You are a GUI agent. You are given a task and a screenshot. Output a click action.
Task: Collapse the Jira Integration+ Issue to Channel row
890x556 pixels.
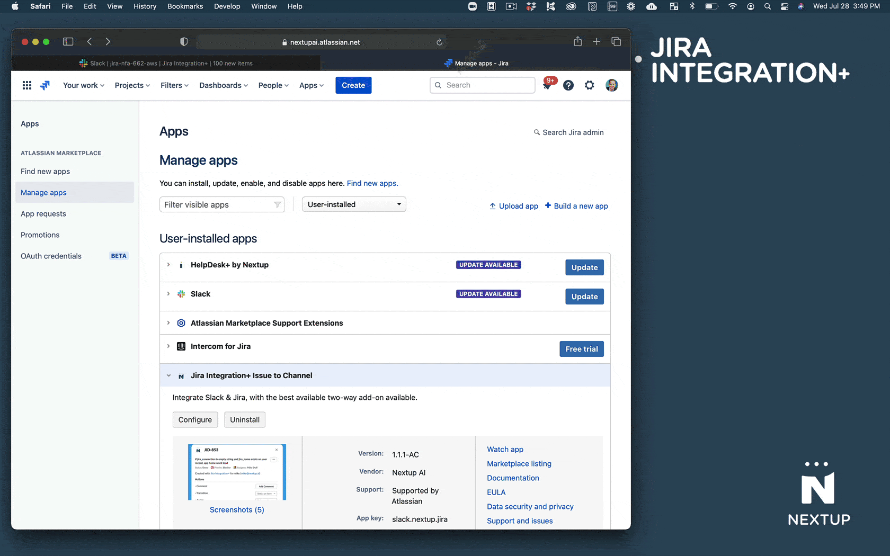point(168,375)
